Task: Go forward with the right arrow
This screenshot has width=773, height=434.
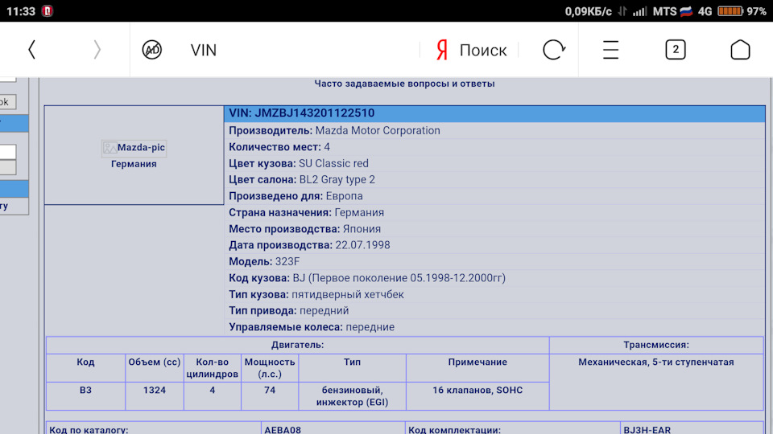Action: pyautogui.click(x=97, y=50)
